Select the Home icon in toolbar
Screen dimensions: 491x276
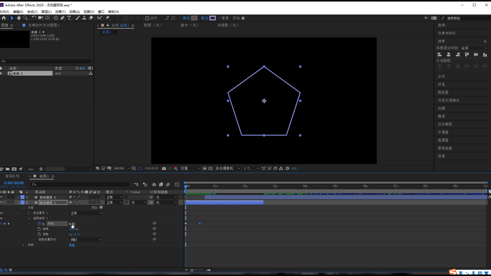(4, 18)
